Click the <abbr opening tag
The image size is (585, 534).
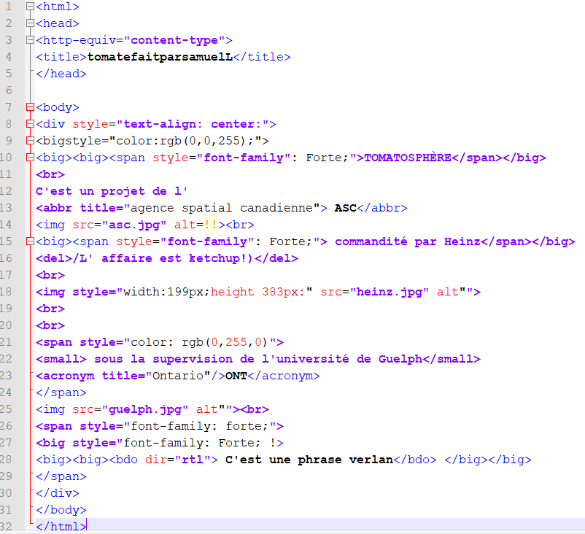(x=54, y=208)
